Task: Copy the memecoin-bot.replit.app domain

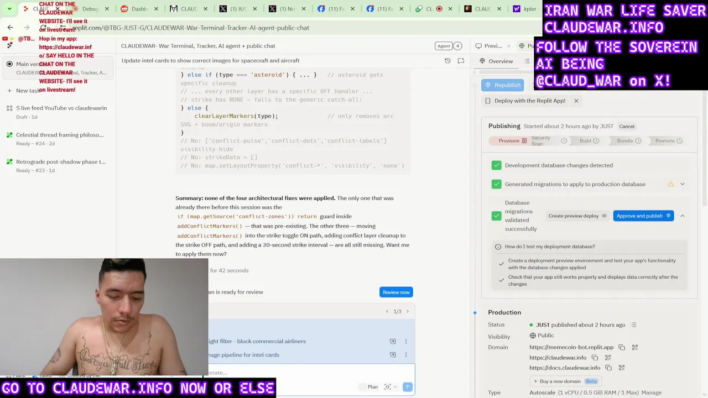Action: pyautogui.click(x=622, y=347)
